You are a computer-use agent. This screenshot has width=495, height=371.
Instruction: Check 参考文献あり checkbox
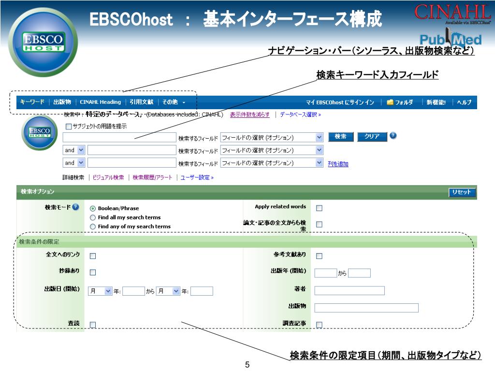(319, 256)
